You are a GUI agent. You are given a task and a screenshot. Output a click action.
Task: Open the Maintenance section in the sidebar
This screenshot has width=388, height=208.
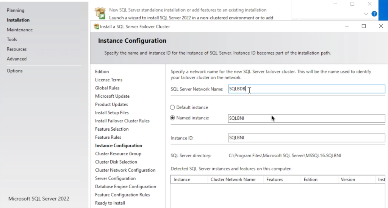(20, 30)
